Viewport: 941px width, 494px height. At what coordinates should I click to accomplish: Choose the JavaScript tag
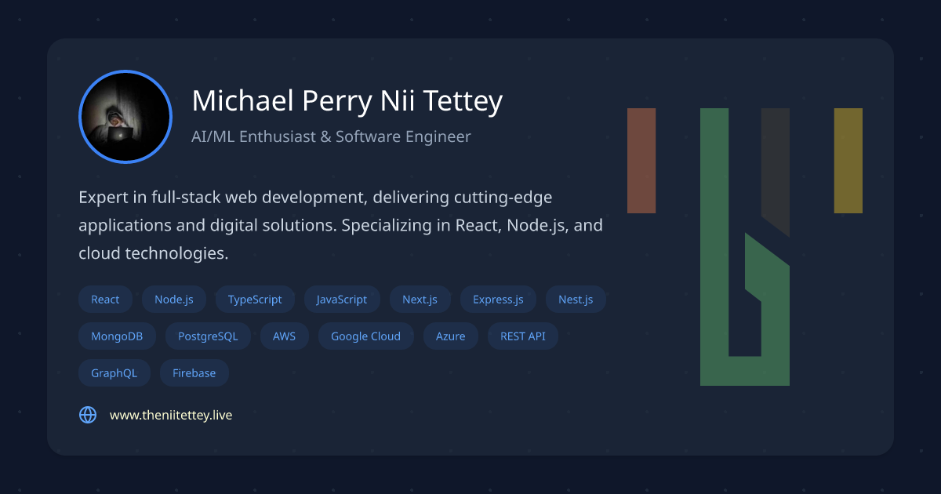[x=342, y=300]
